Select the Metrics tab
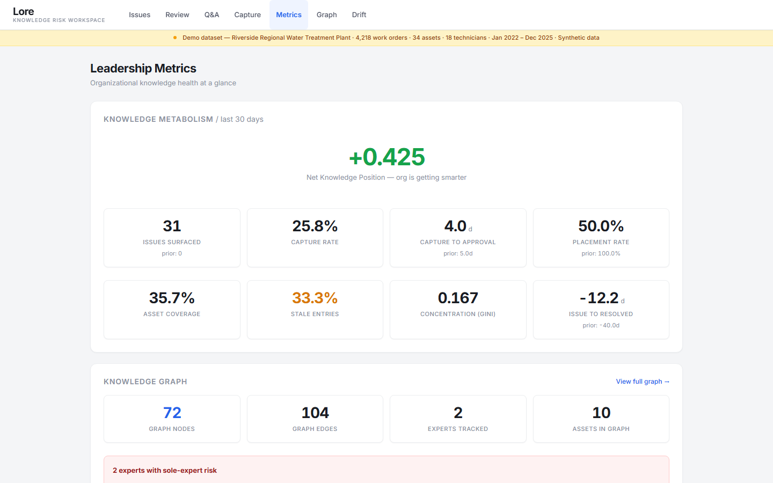The width and height of the screenshot is (773, 483). tap(289, 15)
